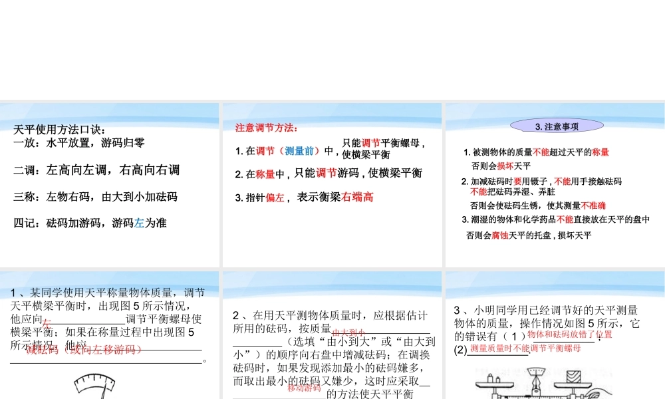Select the line 3、小明同学用已经调节好的天平测量
This screenshot has width=665, height=399.
coord(546,311)
